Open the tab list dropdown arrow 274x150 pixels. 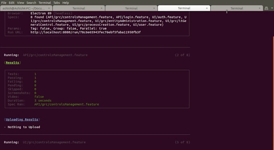[272, 8]
